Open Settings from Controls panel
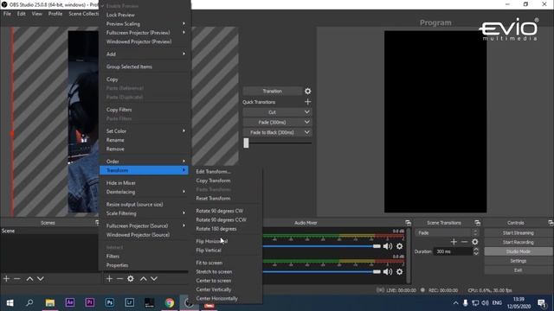The image size is (554, 311). [518, 261]
